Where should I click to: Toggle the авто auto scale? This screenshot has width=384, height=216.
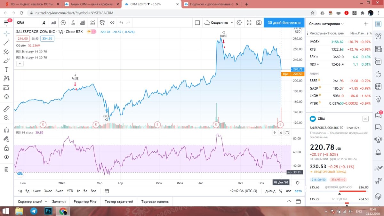click(298, 191)
